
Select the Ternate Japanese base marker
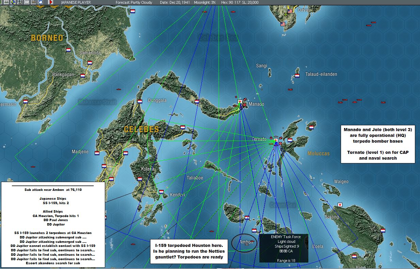[276, 140]
